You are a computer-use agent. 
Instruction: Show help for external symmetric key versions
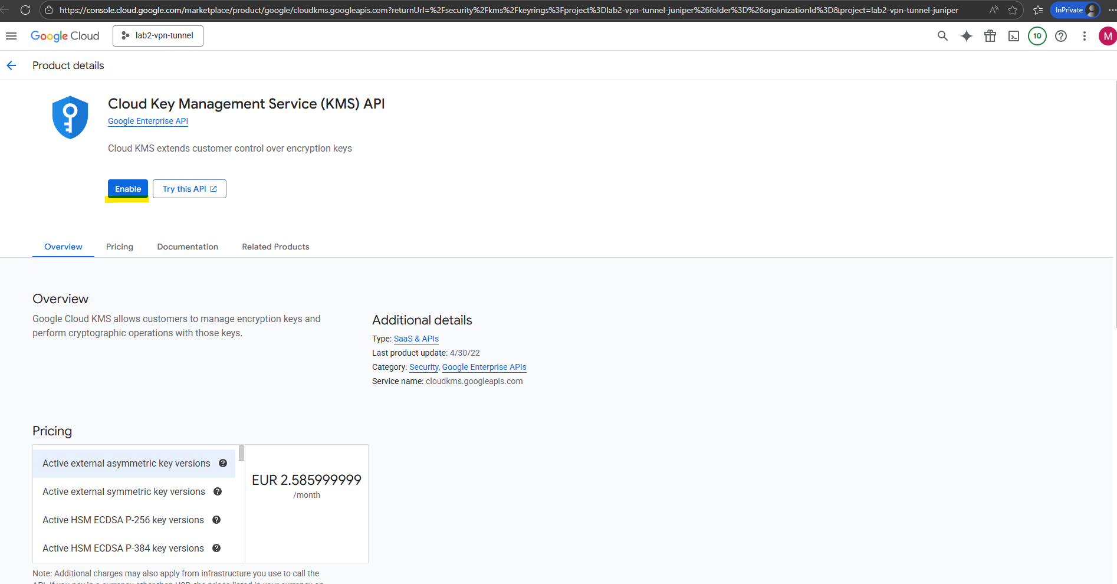218,491
